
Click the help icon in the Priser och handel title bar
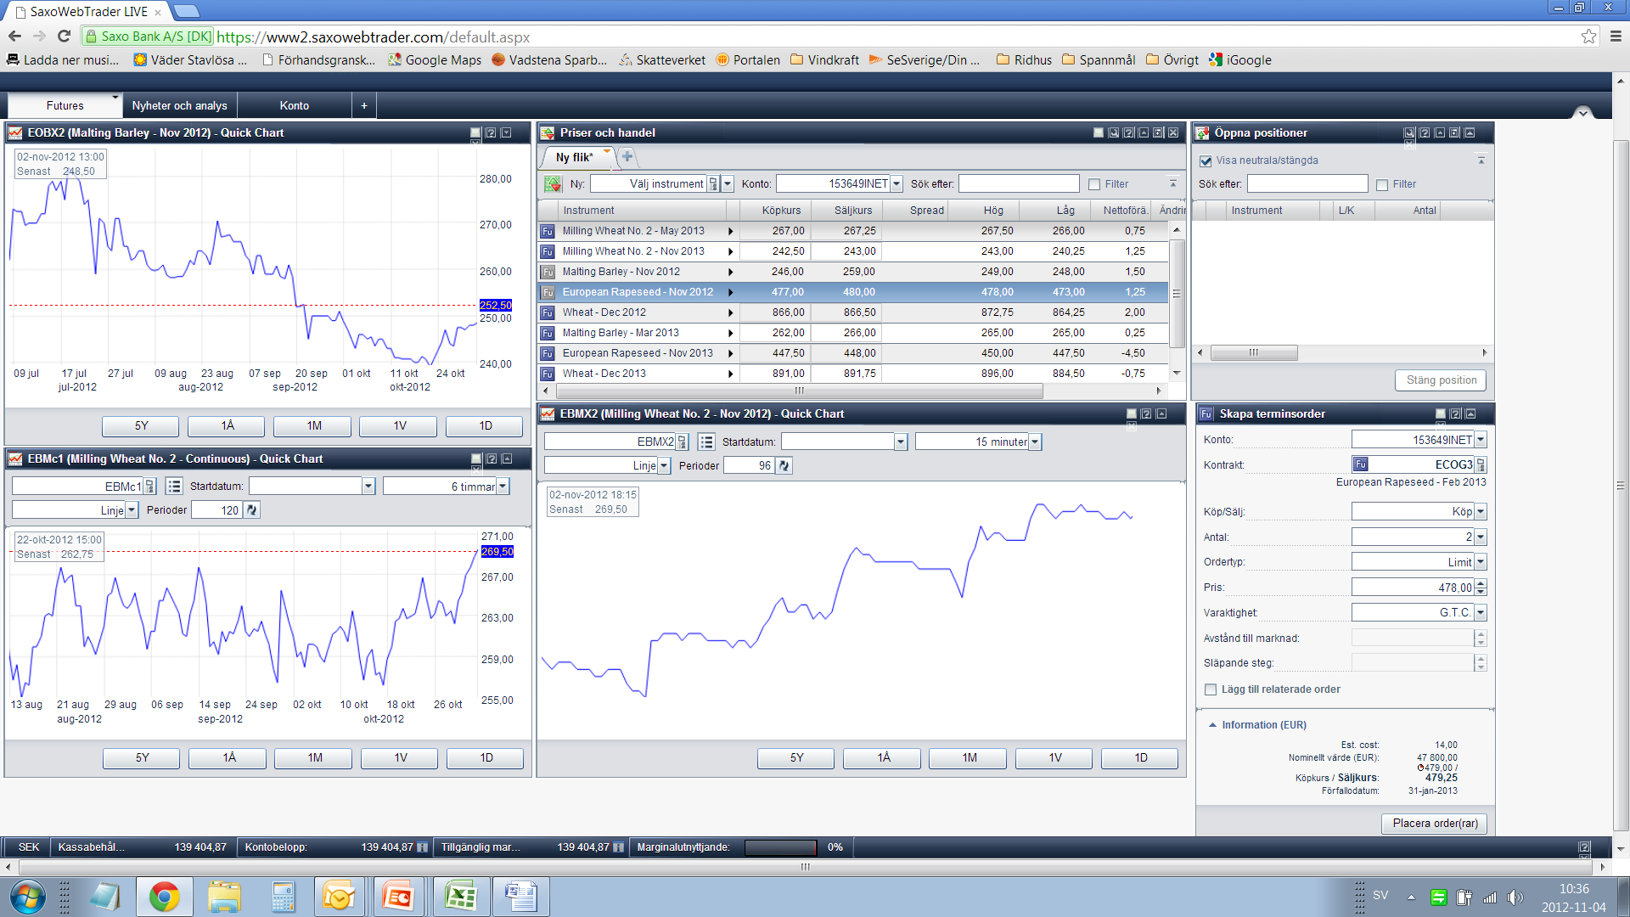(1128, 133)
